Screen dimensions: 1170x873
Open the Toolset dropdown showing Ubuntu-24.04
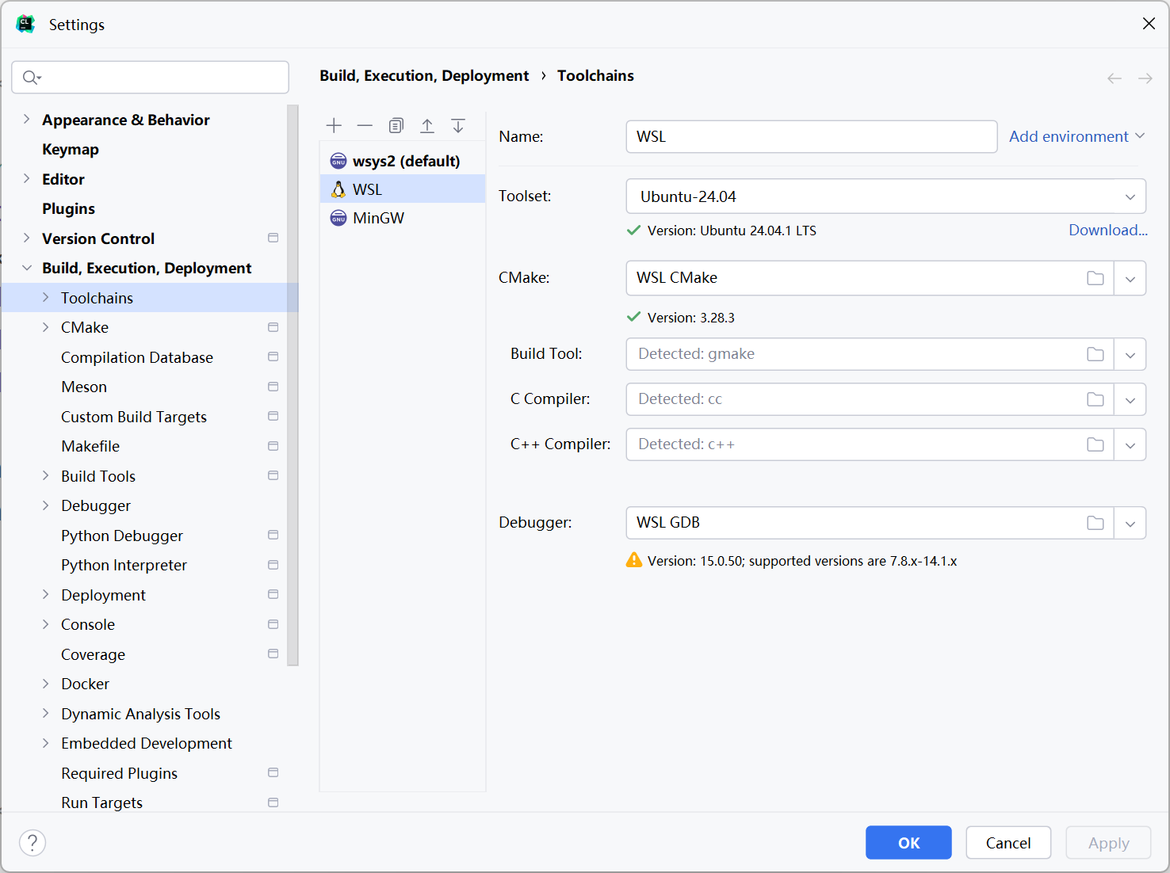coord(886,196)
